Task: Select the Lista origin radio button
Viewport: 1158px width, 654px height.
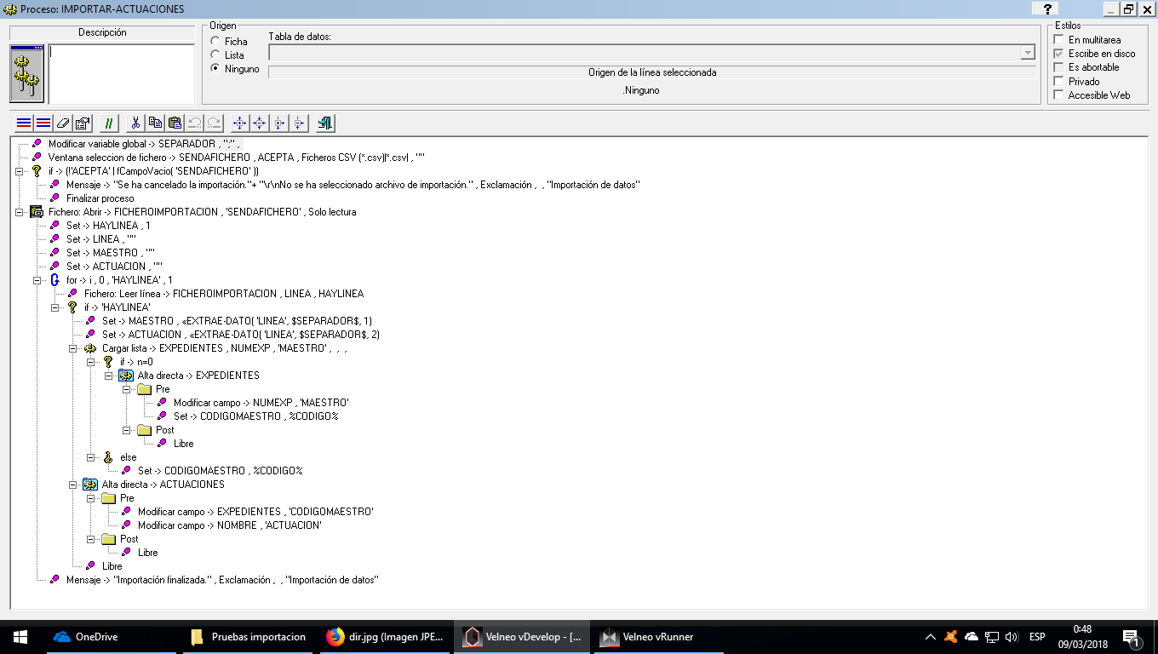Action: click(215, 54)
